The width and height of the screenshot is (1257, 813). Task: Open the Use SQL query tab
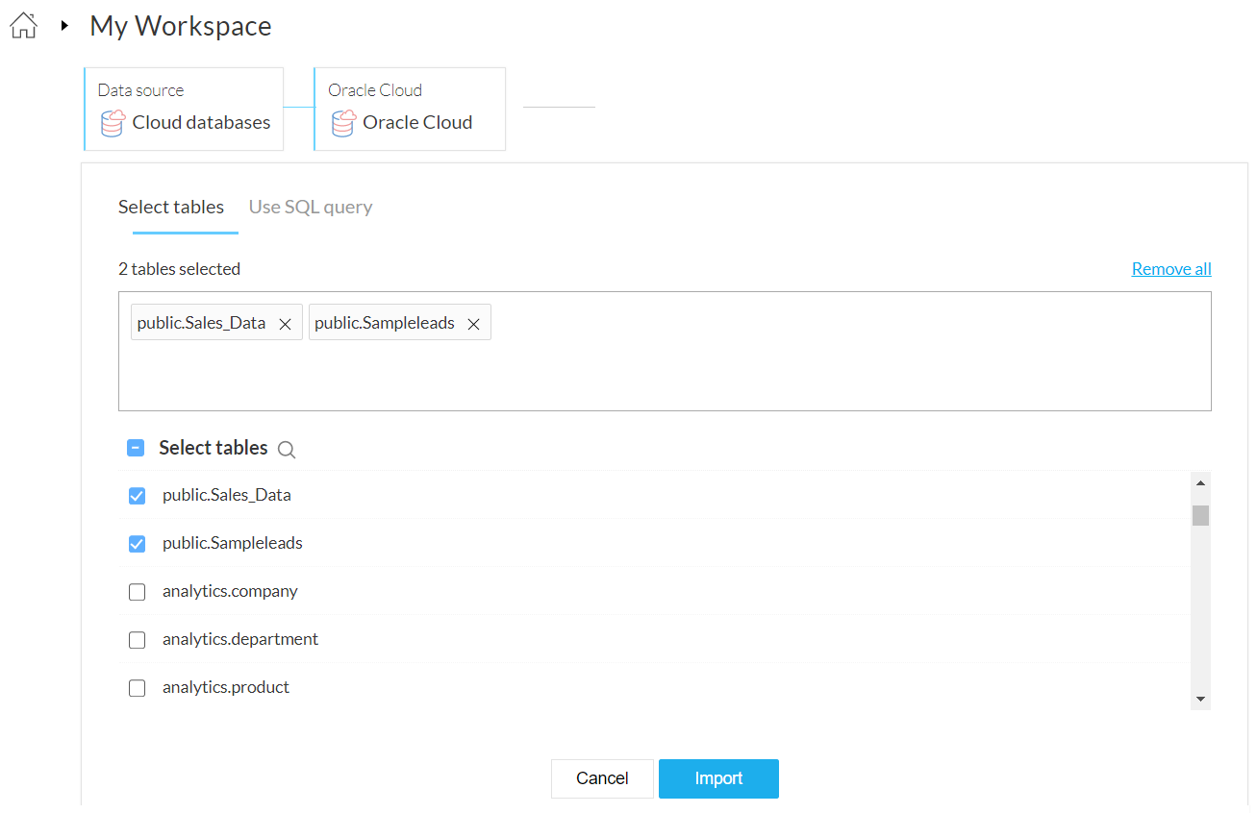coord(311,207)
